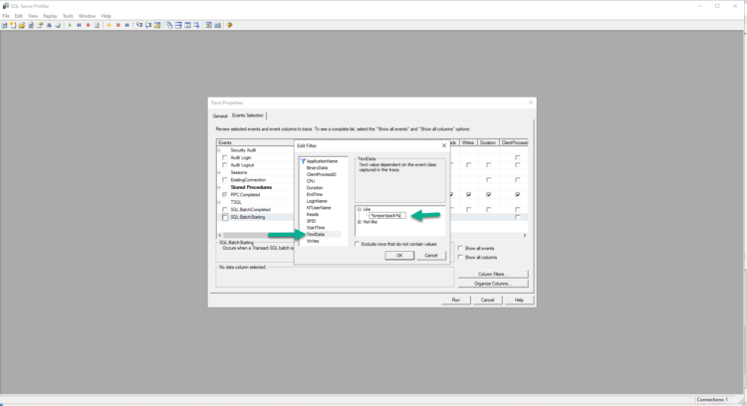The height and width of the screenshot is (406, 747).
Task: Enable the SQL:BatchStarting event checkbox
Action: (x=225, y=217)
